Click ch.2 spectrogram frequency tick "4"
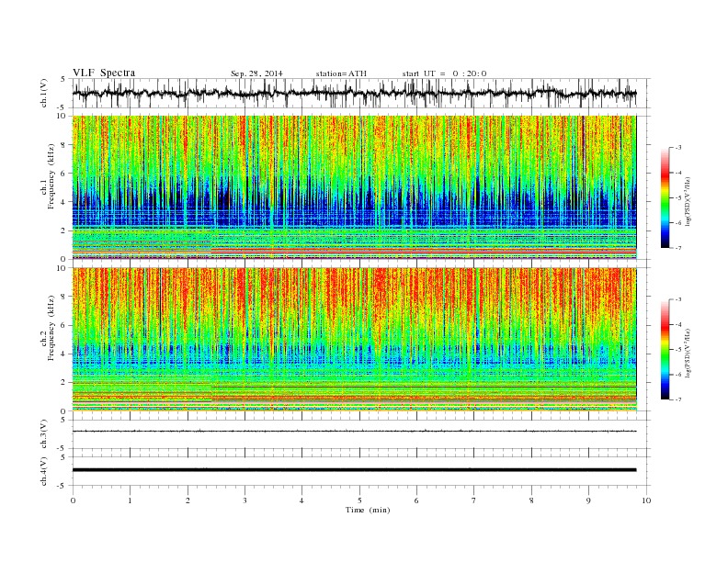This screenshot has height=562, width=728. [64, 354]
